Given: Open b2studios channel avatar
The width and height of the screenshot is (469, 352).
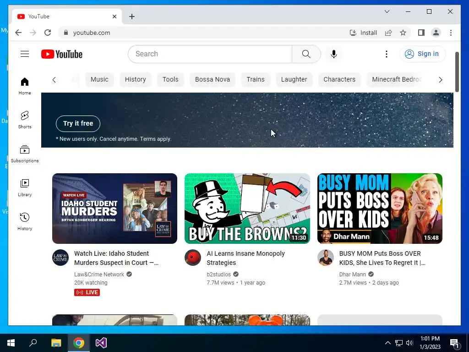Looking at the screenshot, I should point(193,258).
